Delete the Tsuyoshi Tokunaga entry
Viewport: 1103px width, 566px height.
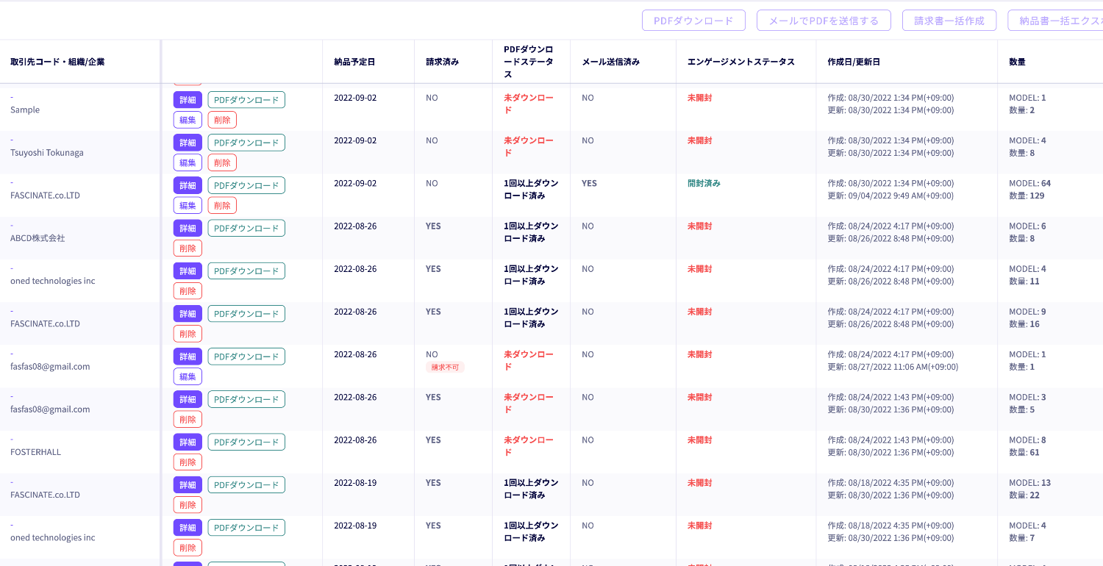coord(222,162)
